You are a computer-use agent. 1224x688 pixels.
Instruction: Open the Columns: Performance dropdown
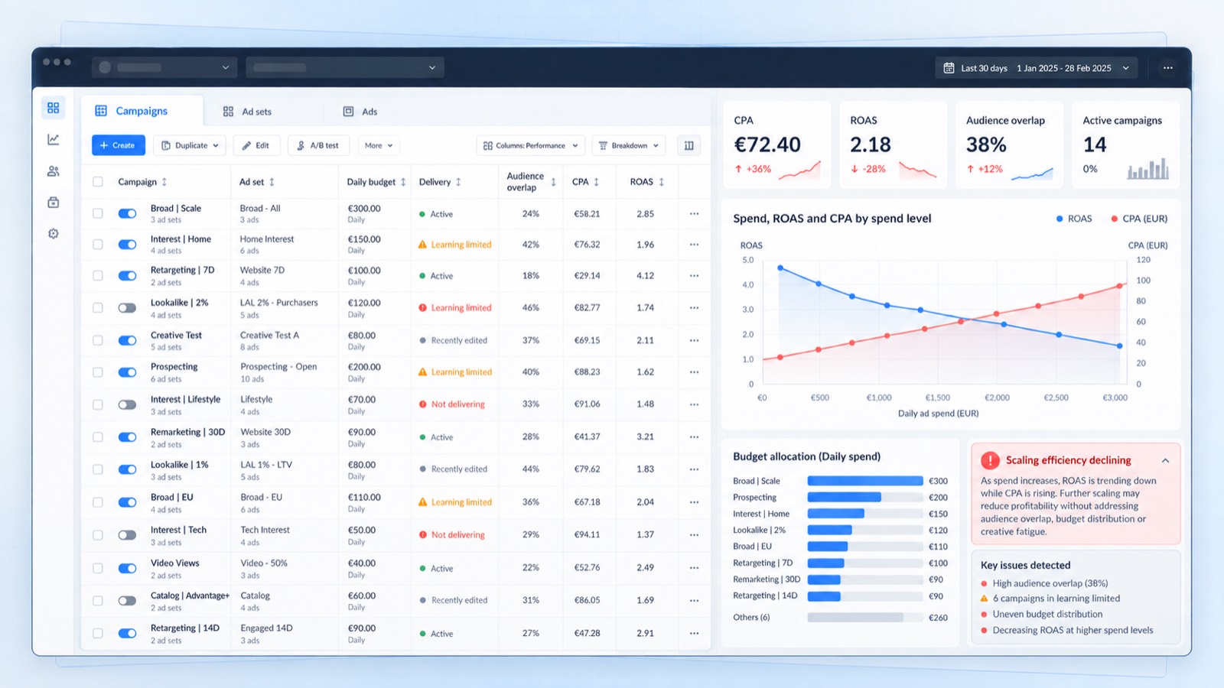point(531,145)
